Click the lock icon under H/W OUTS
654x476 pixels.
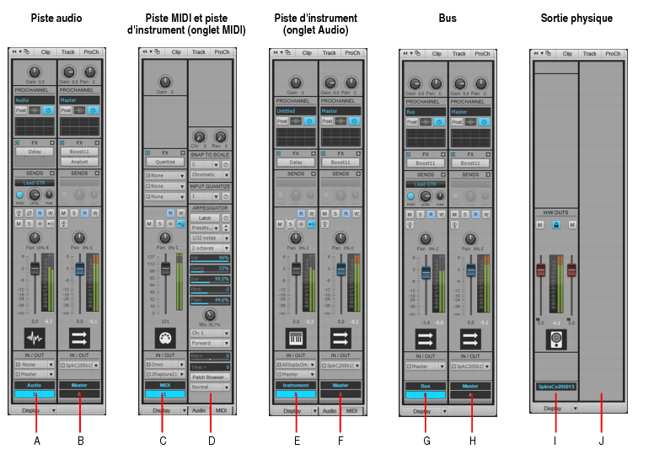click(x=556, y=225)
